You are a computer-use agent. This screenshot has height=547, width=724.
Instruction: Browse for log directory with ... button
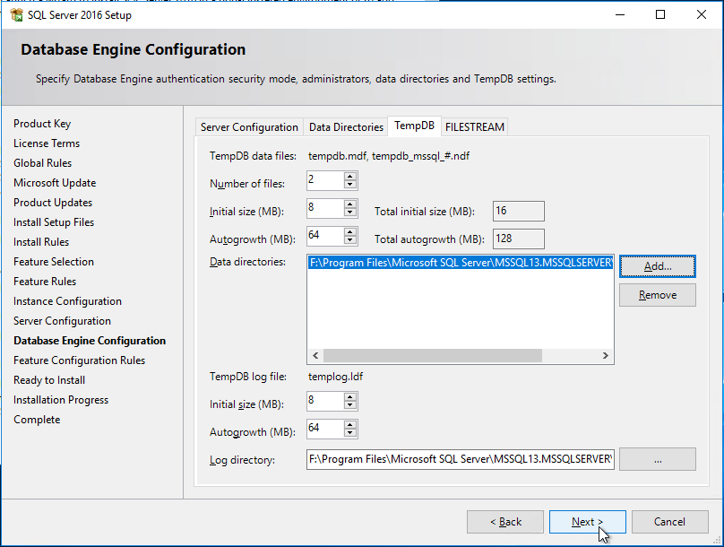(x=658, y=459)
